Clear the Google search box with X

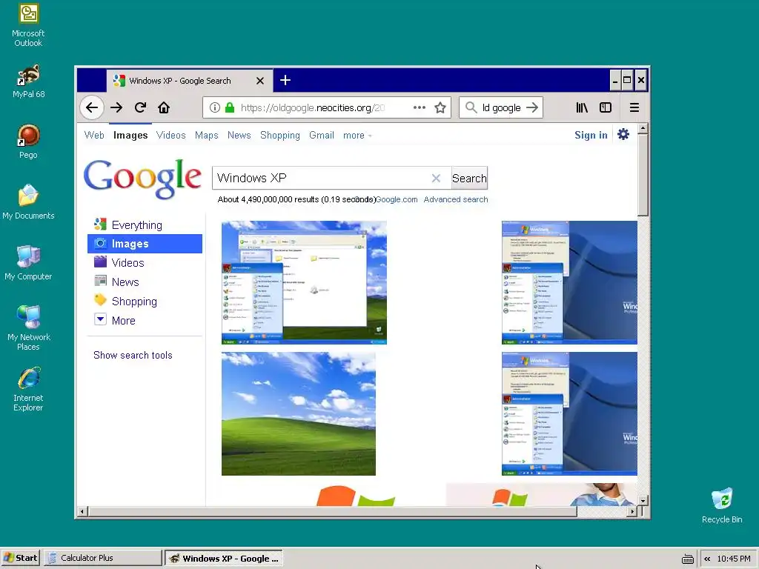click(436, 178)
